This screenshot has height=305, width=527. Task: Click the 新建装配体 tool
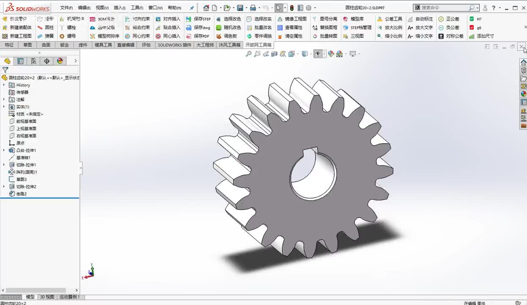pos(17,28)
